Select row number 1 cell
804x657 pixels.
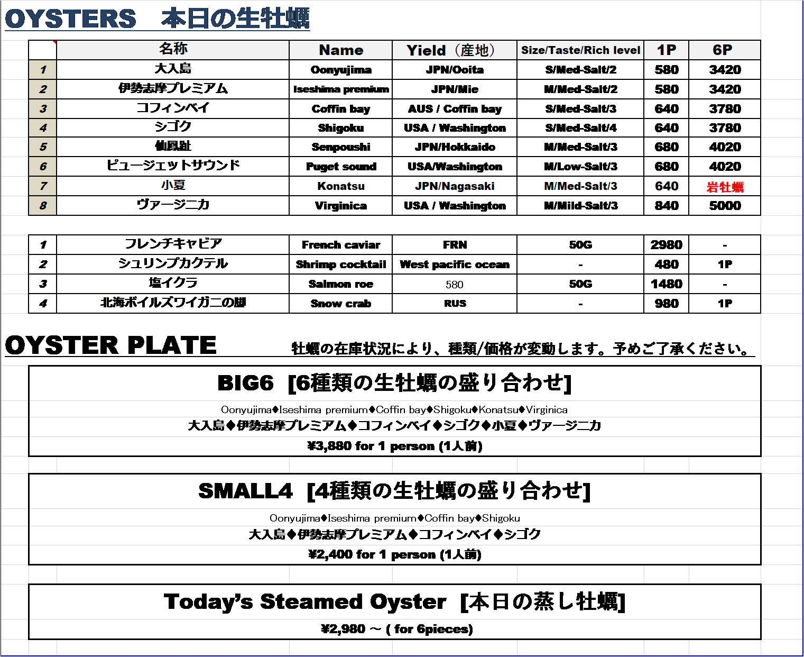pos(43,70)
